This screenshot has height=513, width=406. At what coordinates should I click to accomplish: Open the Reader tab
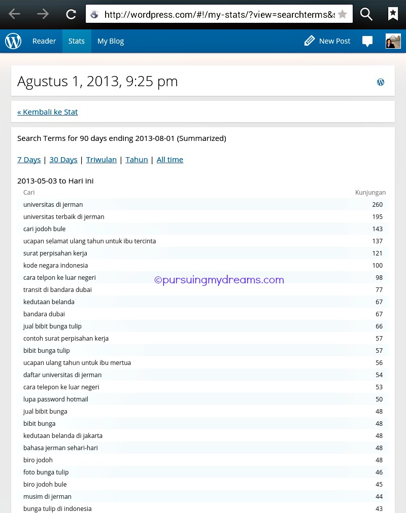pos(44,41)
